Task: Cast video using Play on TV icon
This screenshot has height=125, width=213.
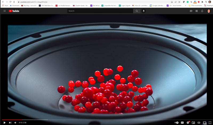Action: (204, 123)
